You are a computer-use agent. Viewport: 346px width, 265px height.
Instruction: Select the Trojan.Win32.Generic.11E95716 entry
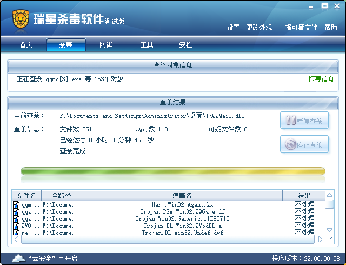(182, 219)
